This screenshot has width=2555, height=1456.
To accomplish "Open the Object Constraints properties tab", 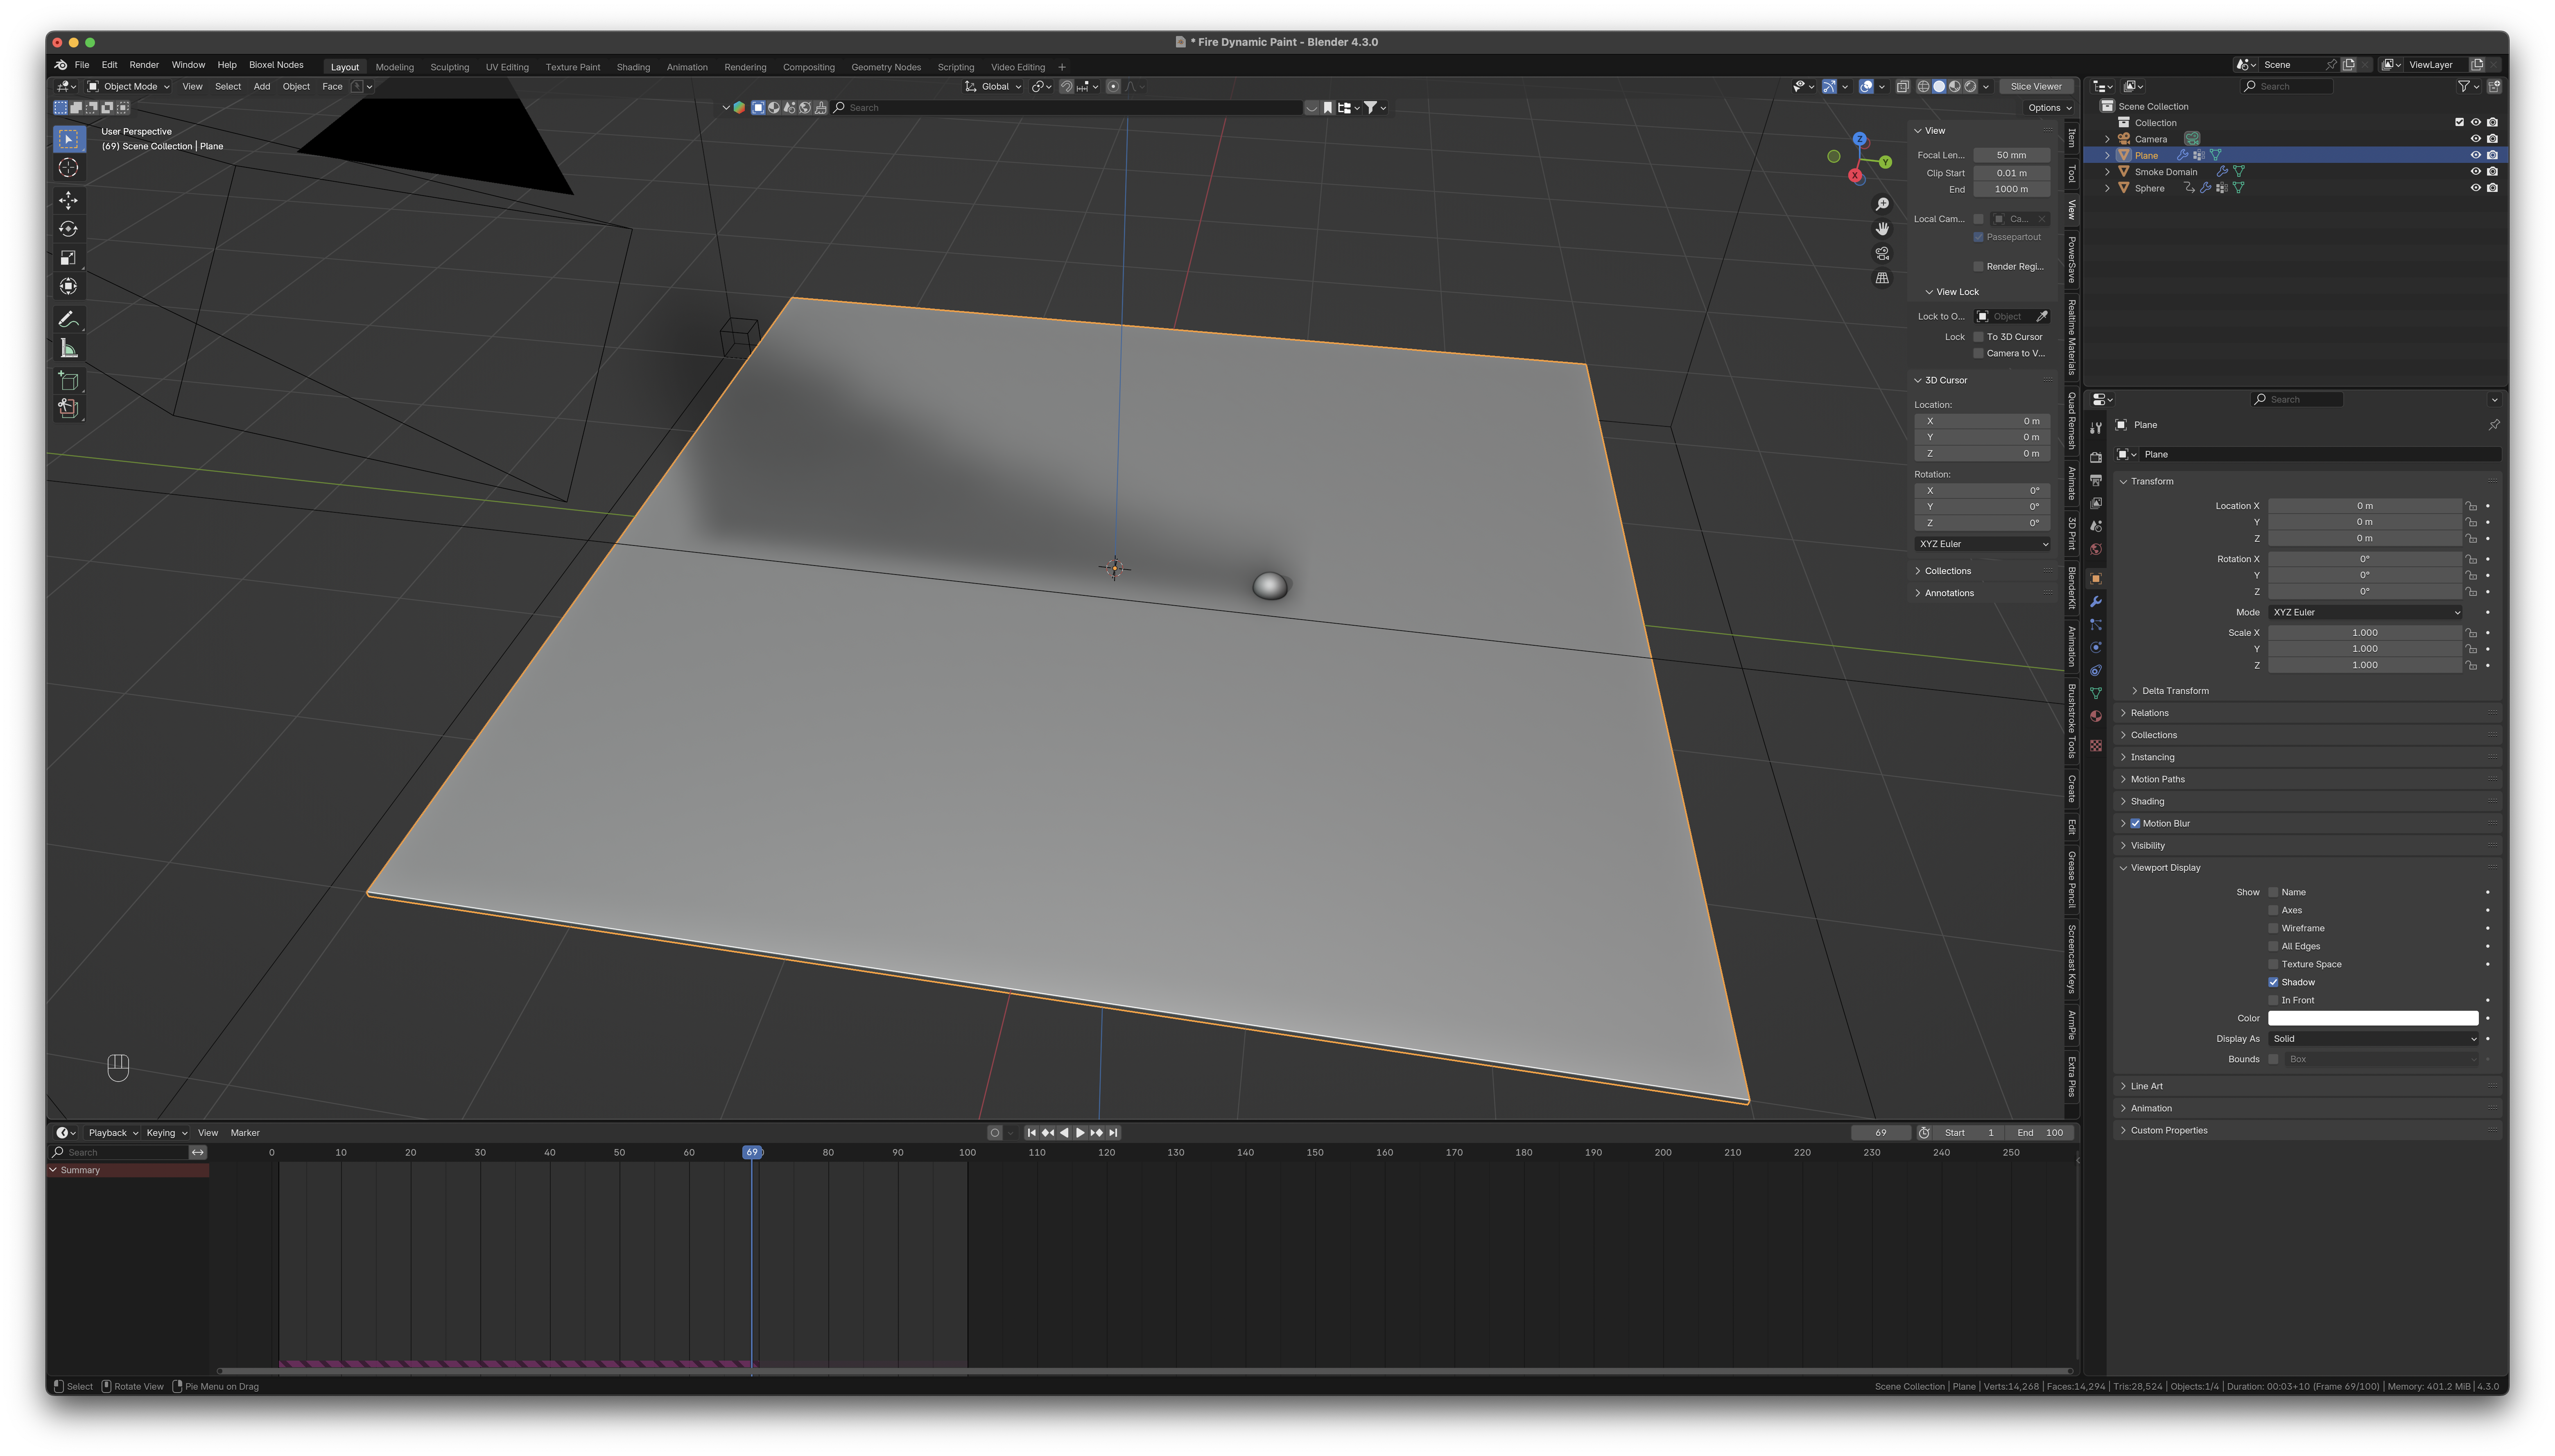I will 2096,670.
